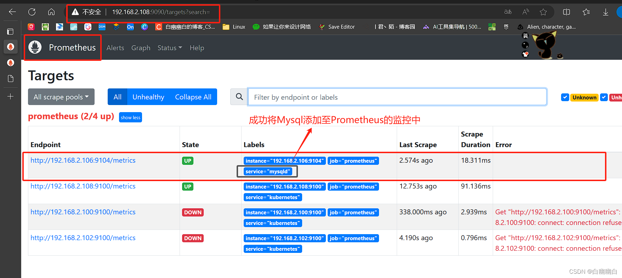Open the Linux bookmarks folder
Screen dimensions: 622x278
coord(234,27)
